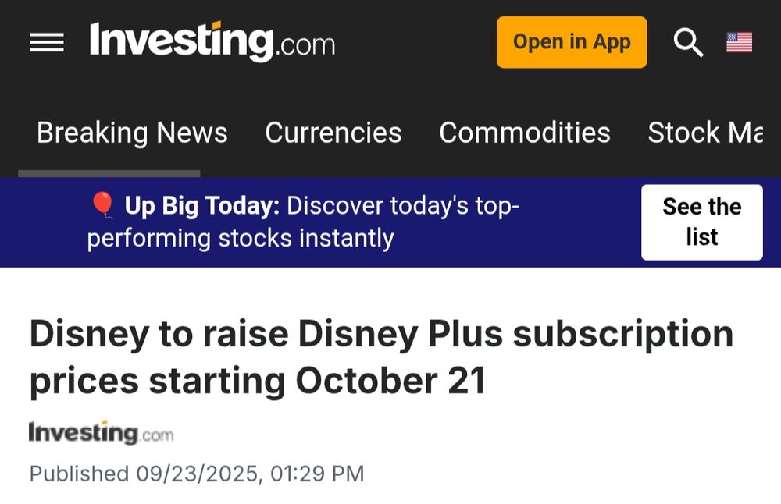Click the 01:29 PM publish time
Image resolution: width=781 pixels, height=504 pixels.
(317, 474)
